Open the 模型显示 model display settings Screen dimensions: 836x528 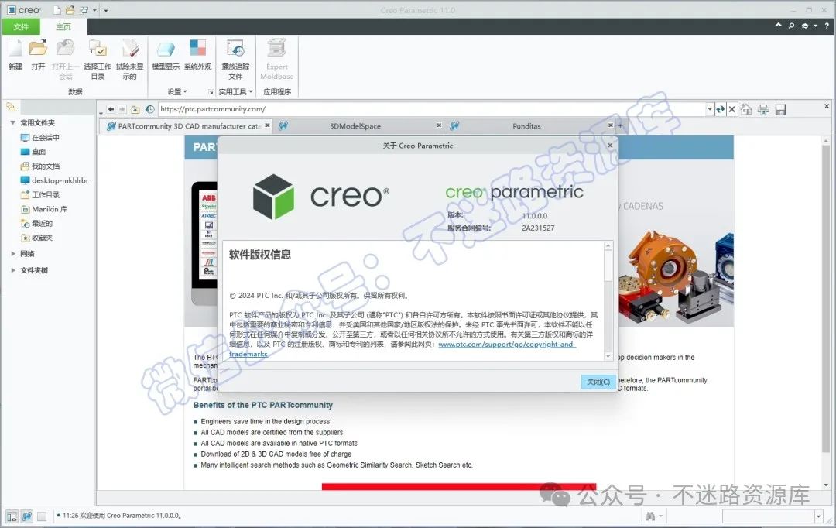[166, 50]
